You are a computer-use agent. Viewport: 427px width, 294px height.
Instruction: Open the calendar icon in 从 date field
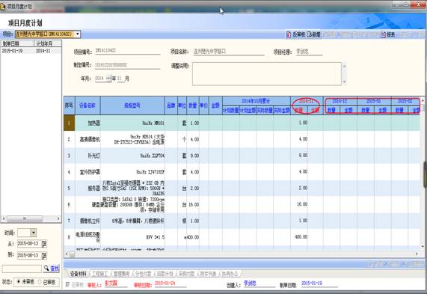click(x=44, y=244)
